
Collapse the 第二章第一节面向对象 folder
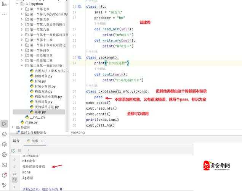pyautogui.click(x=22, y=66)
